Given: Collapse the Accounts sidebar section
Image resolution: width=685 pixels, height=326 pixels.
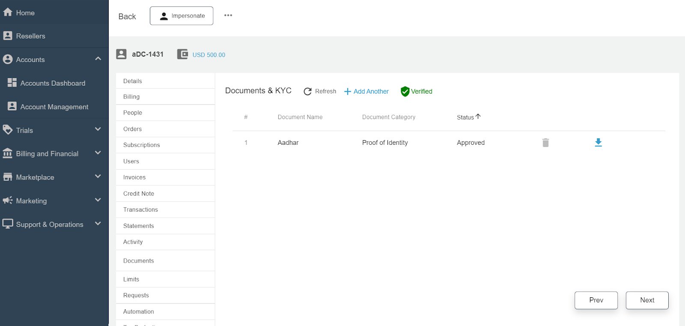Looking at the screenshot, I should [x=98, y=59].
